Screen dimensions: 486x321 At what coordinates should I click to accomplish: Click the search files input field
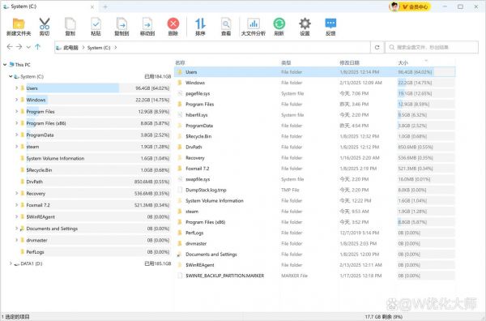pyautogui.click(x=432, y=47)
